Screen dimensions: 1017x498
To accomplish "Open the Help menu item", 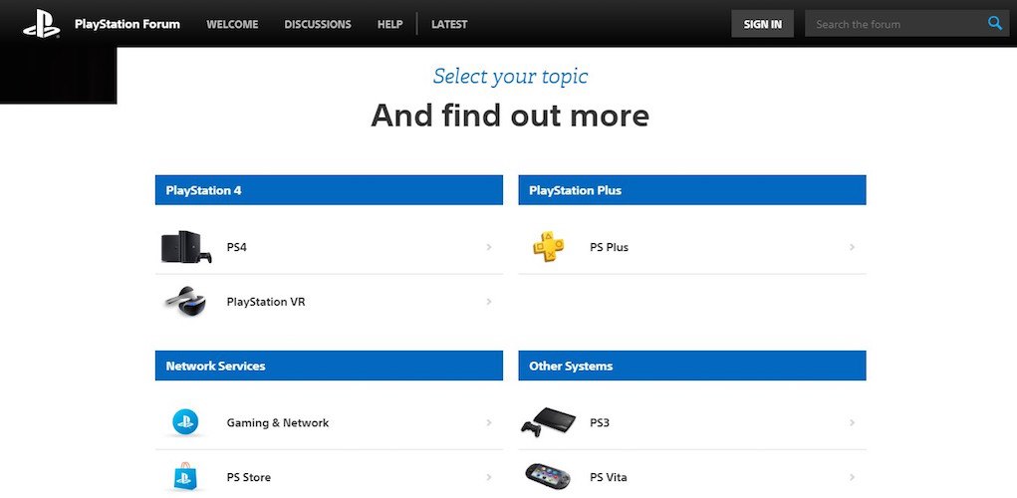I will pyautogui.click(x=389, y=24).
